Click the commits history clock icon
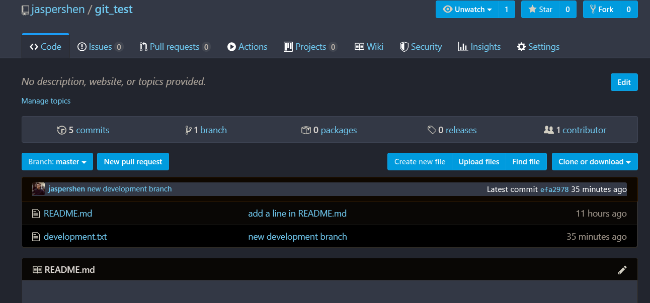650x303 pixels. pyautogui.click(x=61, y=130)
